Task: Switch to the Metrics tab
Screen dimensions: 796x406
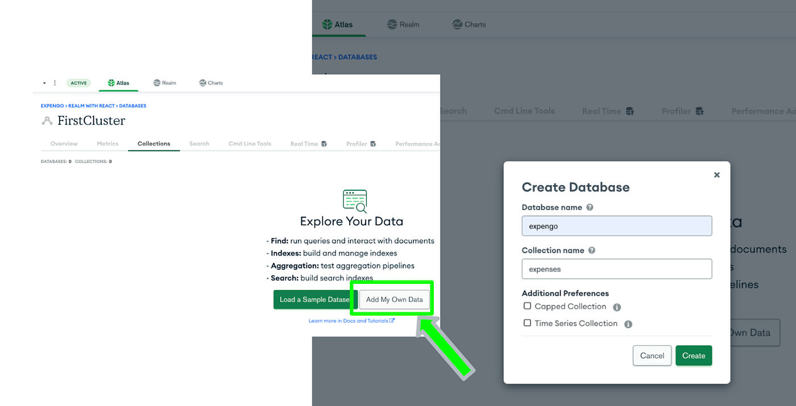Action: click(107, 144)
